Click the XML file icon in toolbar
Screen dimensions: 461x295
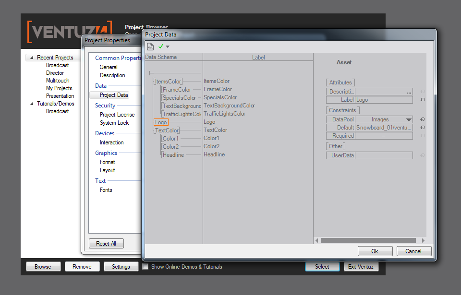150,47
